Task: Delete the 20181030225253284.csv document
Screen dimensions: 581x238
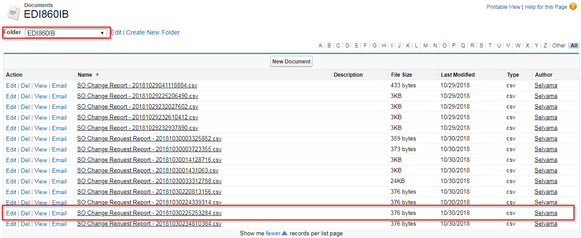Action: click(x=25, y=213)
